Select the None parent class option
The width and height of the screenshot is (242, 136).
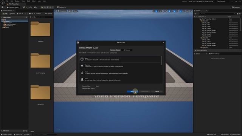click(x=121, y=59)
